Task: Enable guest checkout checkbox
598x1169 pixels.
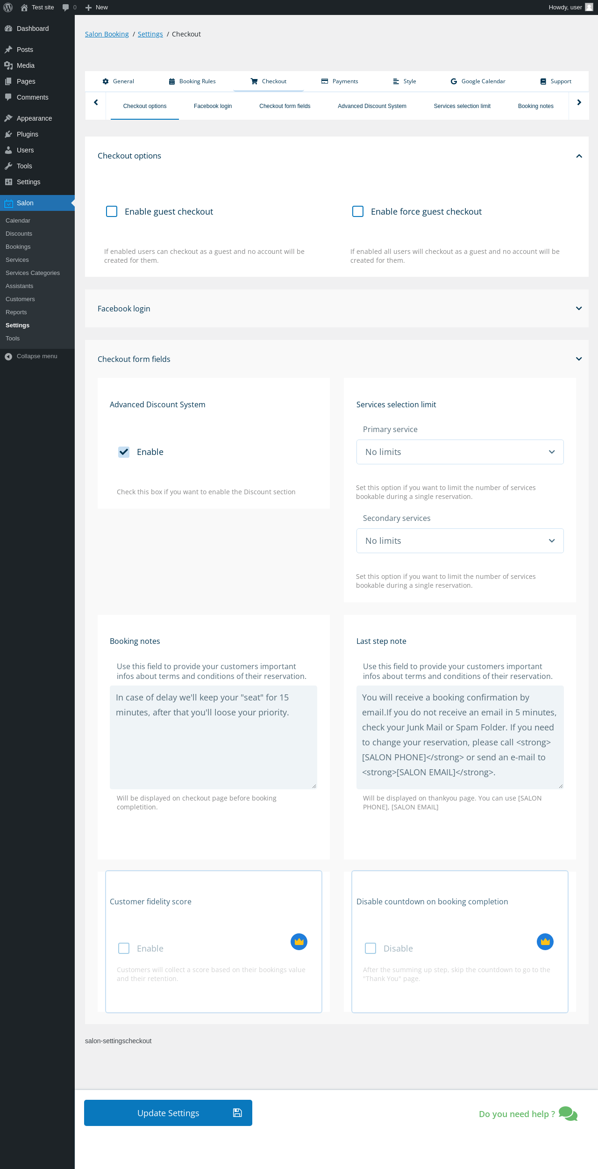Action: [x=112, y=211]
